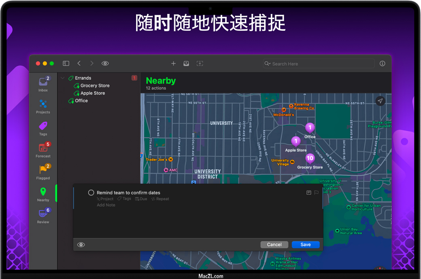Viewport: 421px width, 279px height.
Task: Toggle the sidebar panel
Action: click(66, 63)
